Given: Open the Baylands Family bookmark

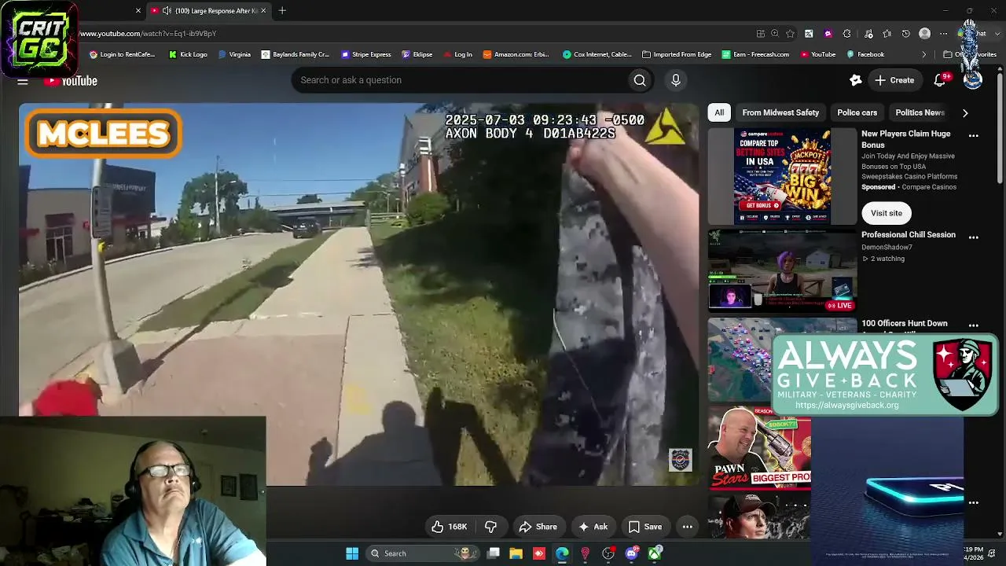Looking at the screenshot, I should point(296,55).
